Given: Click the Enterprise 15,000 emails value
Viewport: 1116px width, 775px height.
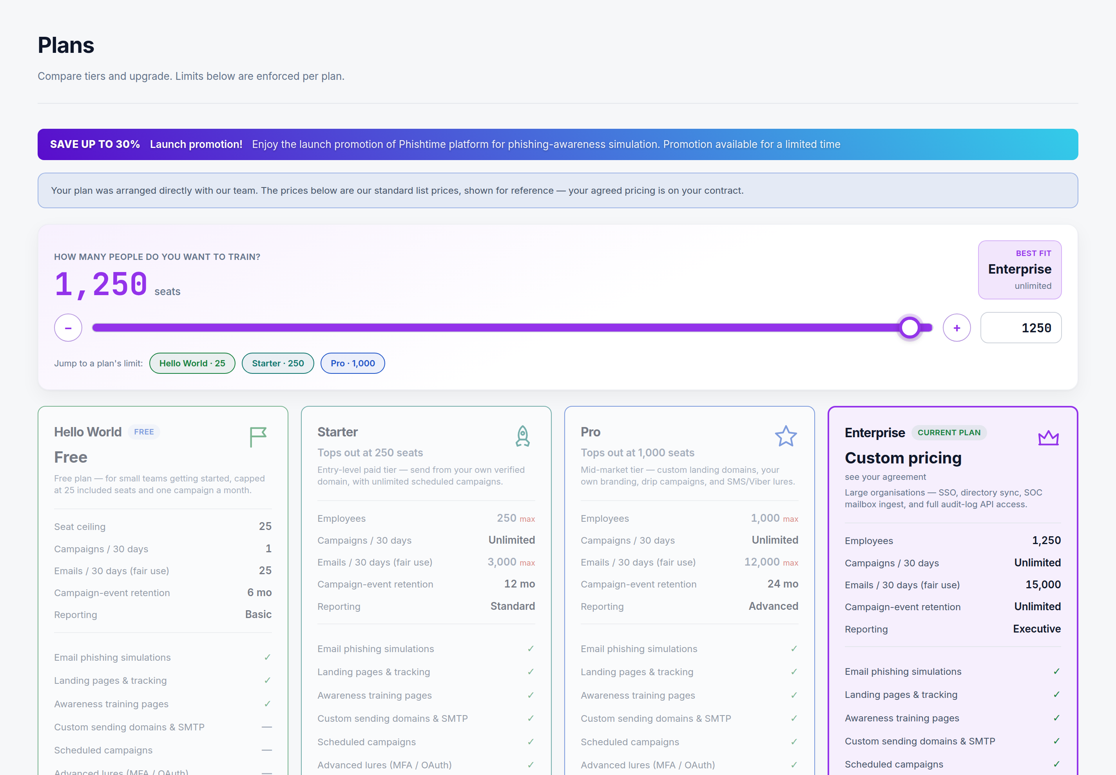Looking at the screenshot, I should pos(1043,585).
